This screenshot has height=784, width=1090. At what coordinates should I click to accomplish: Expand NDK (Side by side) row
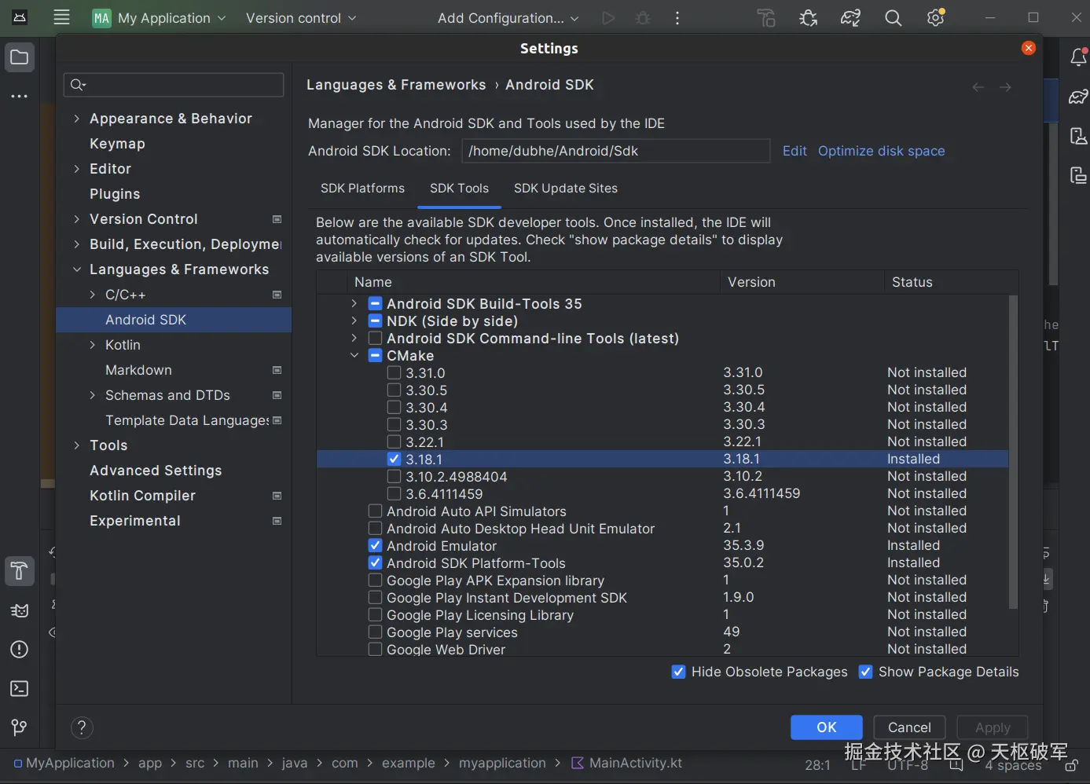click(354, 321)
